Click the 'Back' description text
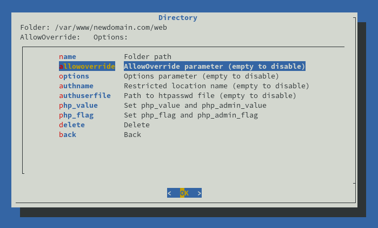 (132, 134)
